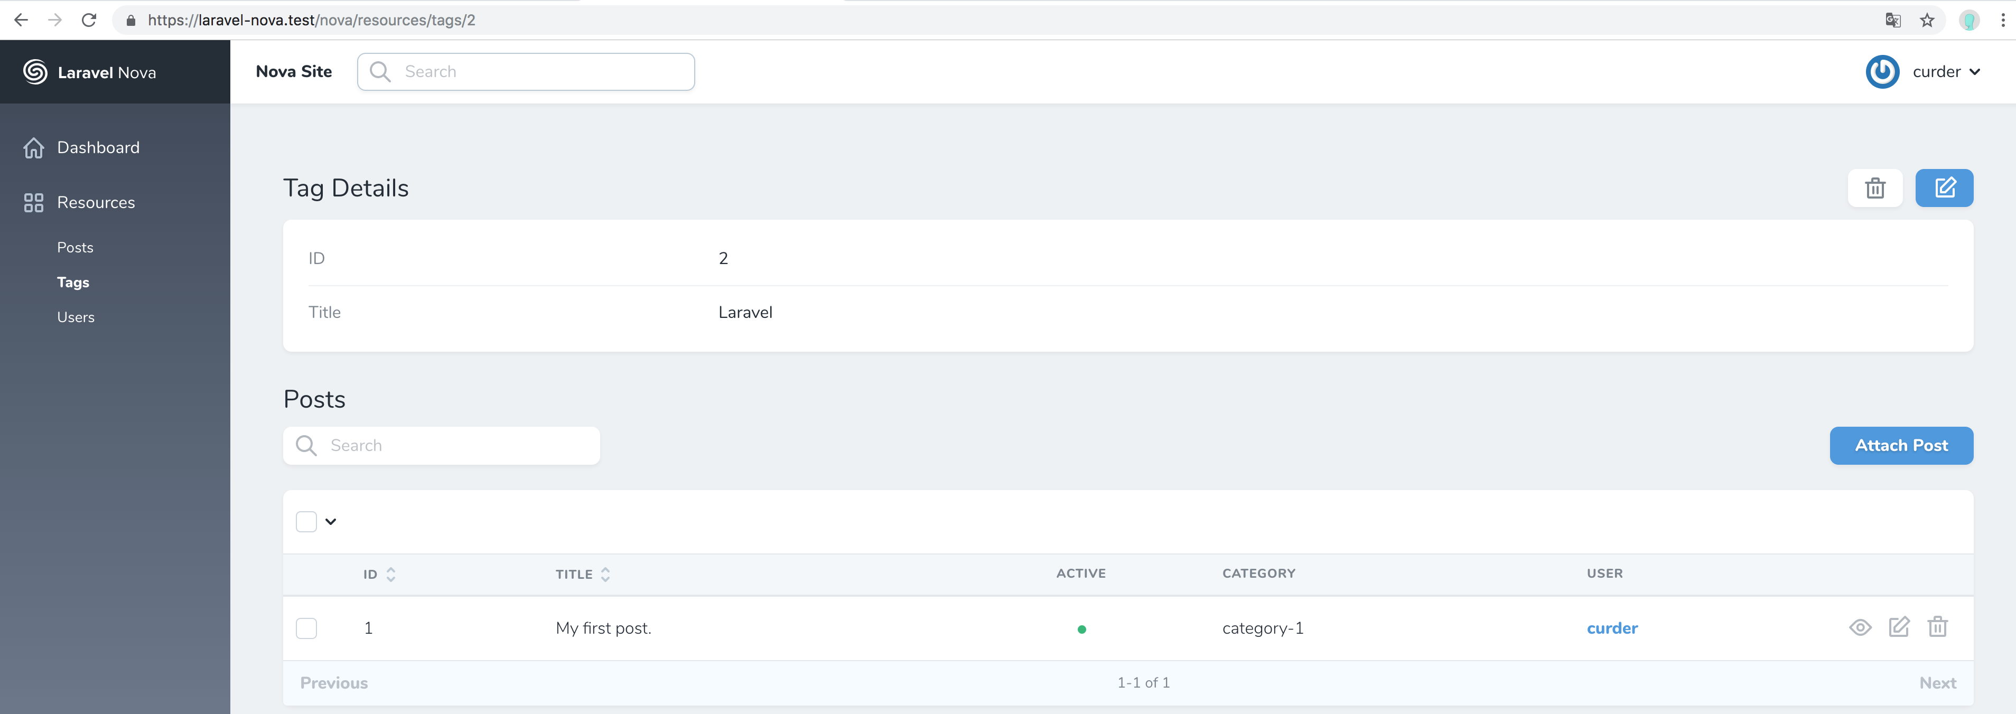Click the Laravel Nova logo
Viewport: 2016px width, 714px height.
[x=89, y=72]
